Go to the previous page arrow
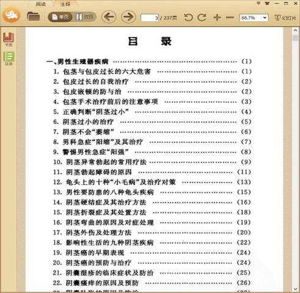Viewport: 300px width, 293px height. click(109, 16)
